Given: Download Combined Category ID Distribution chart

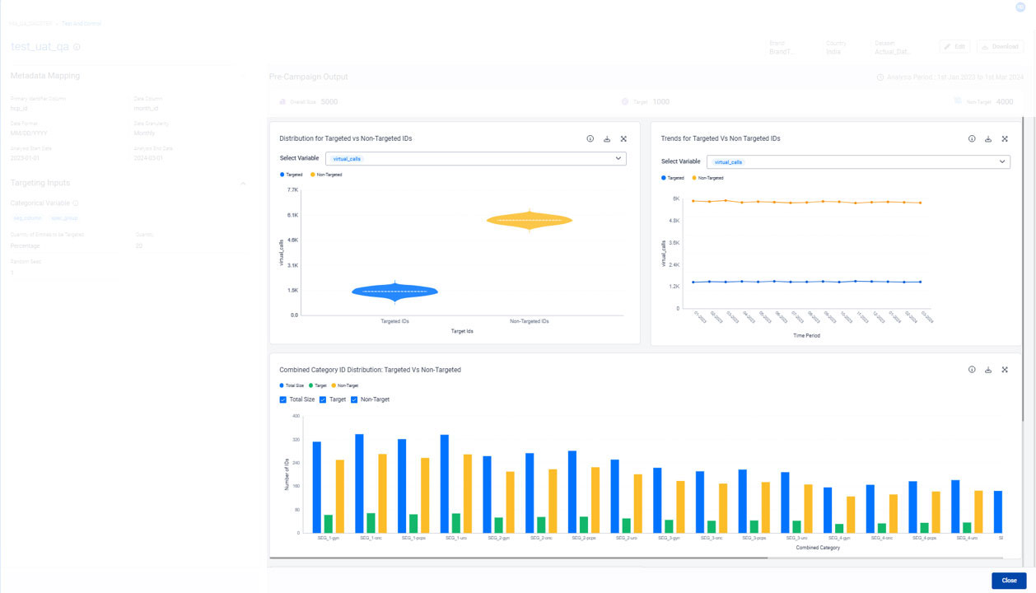Looking at the screenshot, I should 988,370.
